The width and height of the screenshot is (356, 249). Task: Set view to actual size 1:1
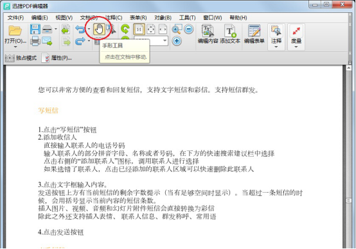click(x=139, y=29)
